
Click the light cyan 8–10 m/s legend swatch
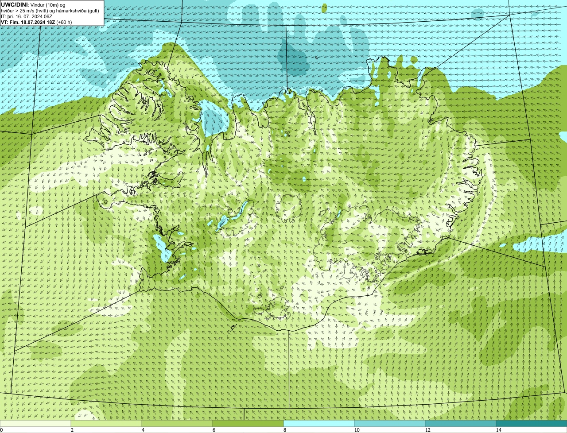coord(319,423)
